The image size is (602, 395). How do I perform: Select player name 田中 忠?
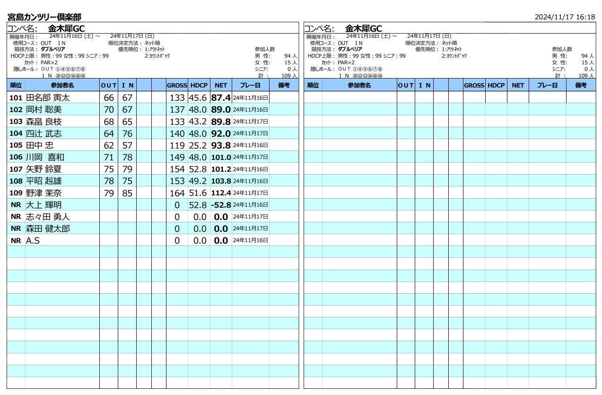(40, 145)
